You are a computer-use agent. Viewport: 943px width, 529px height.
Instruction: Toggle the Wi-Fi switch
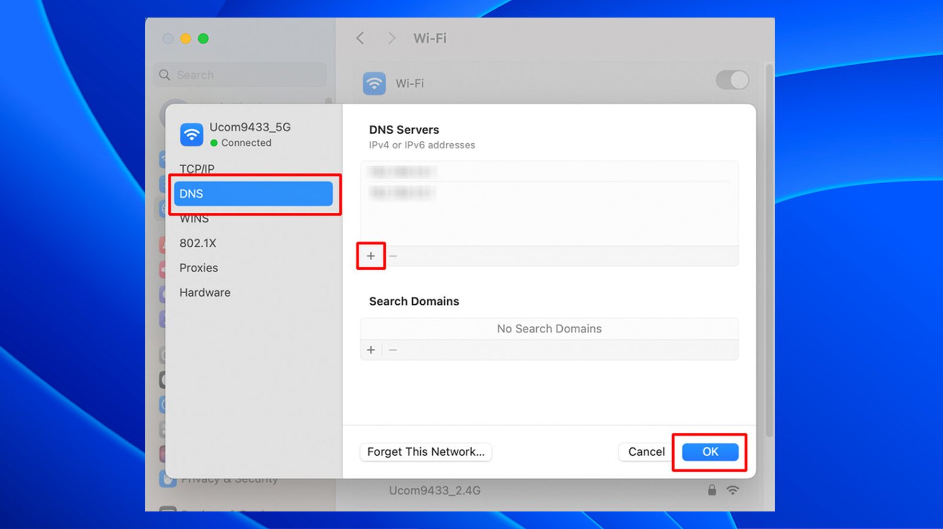[732, 80]
